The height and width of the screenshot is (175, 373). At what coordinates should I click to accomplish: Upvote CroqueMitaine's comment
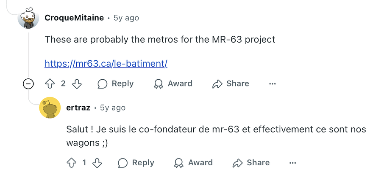pyautogui.click(x=50, y=83)
